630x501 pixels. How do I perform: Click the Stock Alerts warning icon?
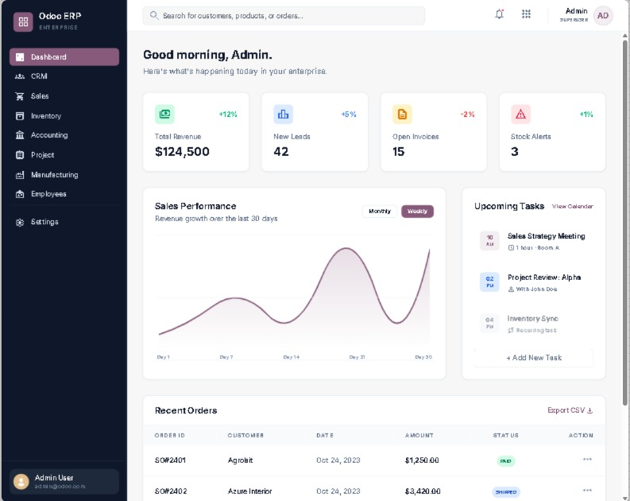(x=520, y=115)
